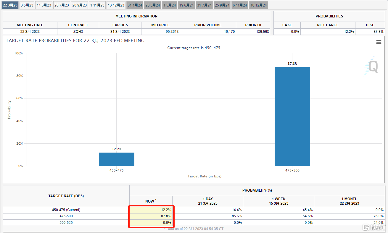Click the 'Target Rate (in bps)' axis title
Screen dimensions: 388x233
pos(205,176)
